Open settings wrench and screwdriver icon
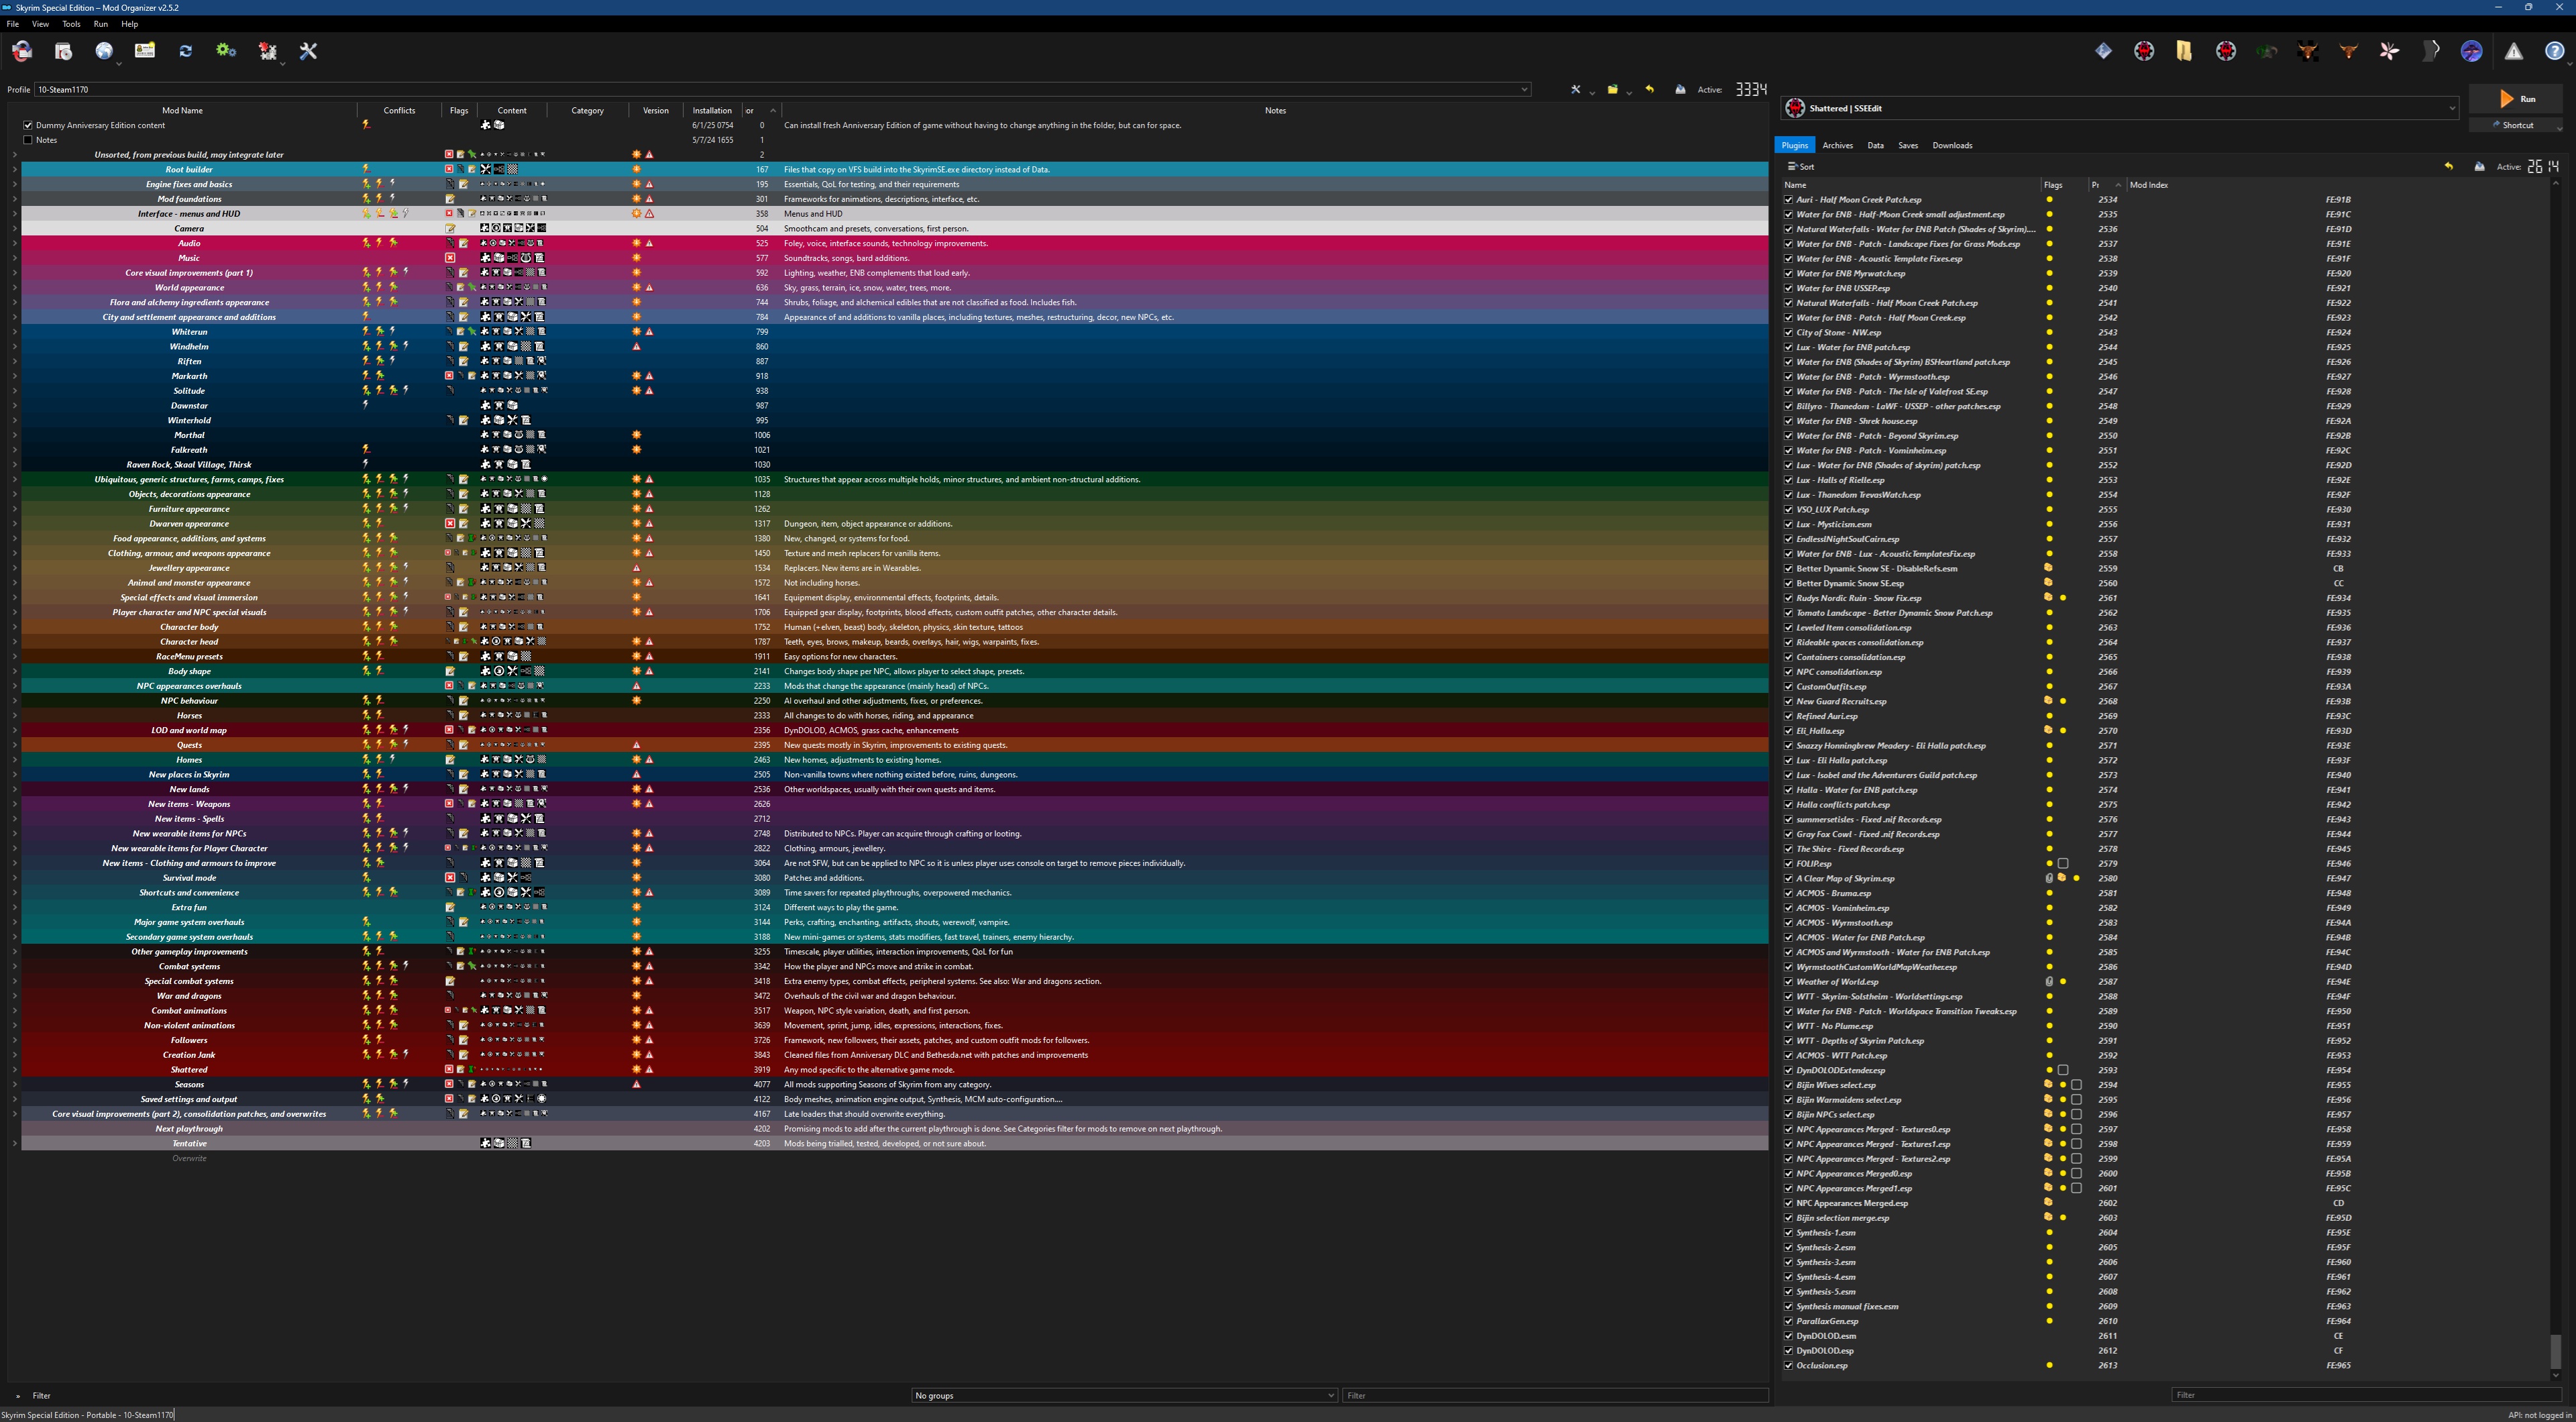Screen dimensions: 2576x1422 [308, 51]
